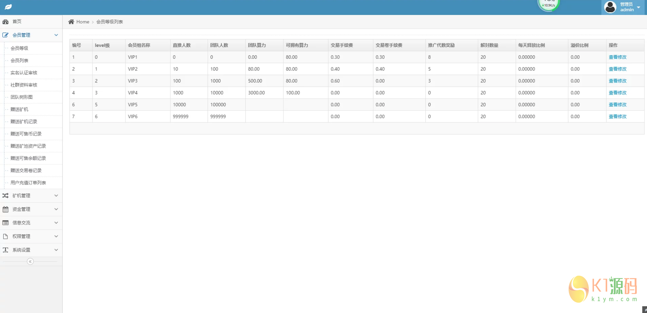Viewport: 647px width, 313px height.
Task: Click the 交易卷手续费 column header
Action: [399, 45]
